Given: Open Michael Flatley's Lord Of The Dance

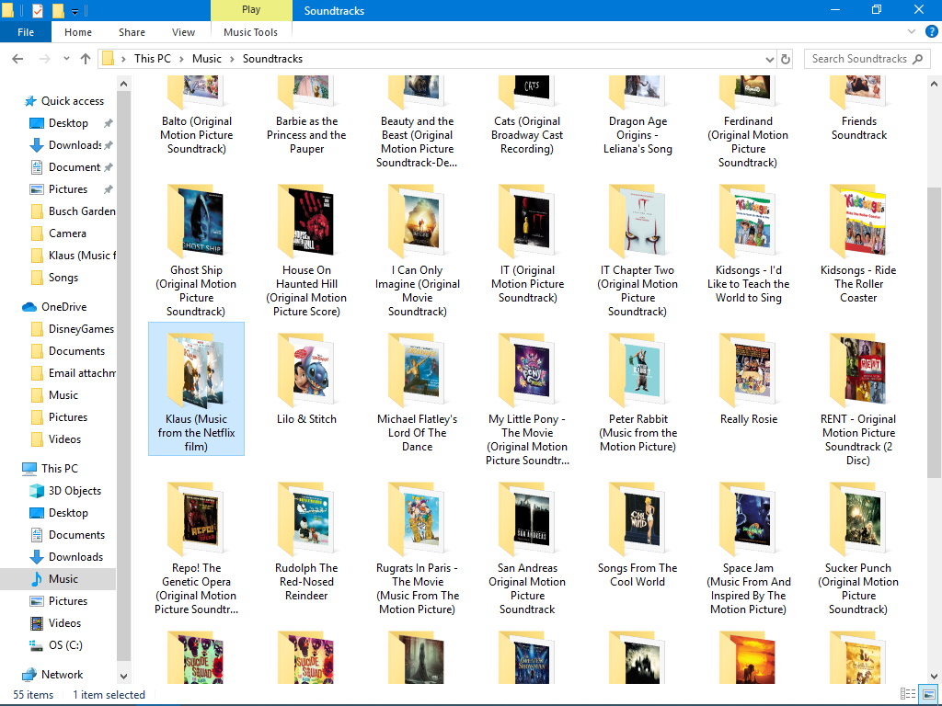Looking at the screenshot, I should click(x=417, y=392).
